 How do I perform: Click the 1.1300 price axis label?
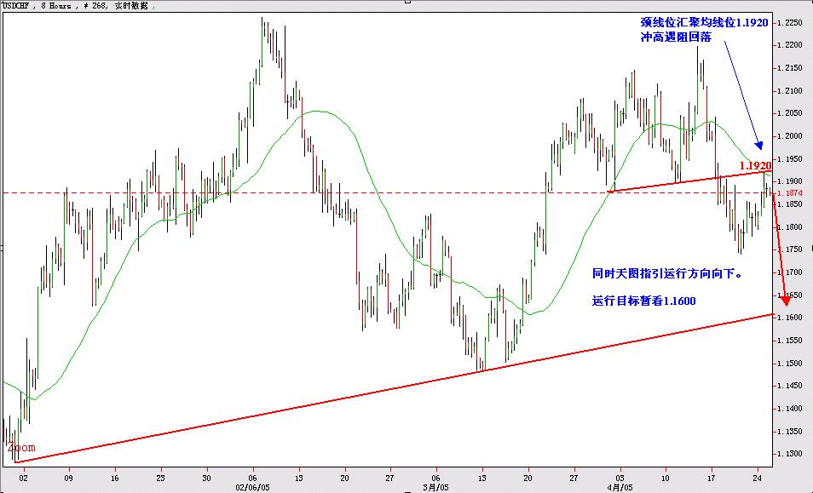coord(788,454)
